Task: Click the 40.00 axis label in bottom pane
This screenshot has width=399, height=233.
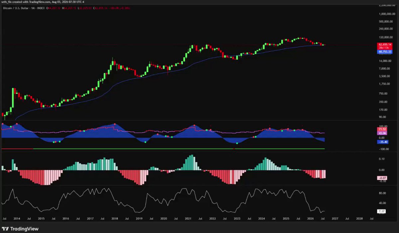Action: 382,203
